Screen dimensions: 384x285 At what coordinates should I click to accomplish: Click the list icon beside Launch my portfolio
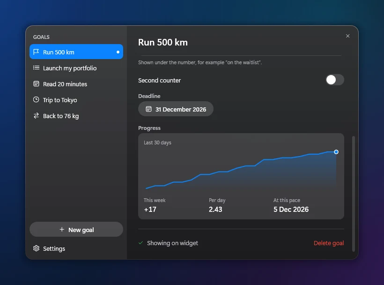click(x=36, y=67)
